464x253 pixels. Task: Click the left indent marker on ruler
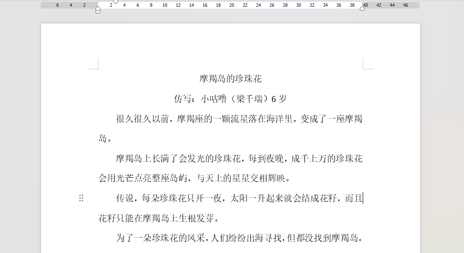98,10
